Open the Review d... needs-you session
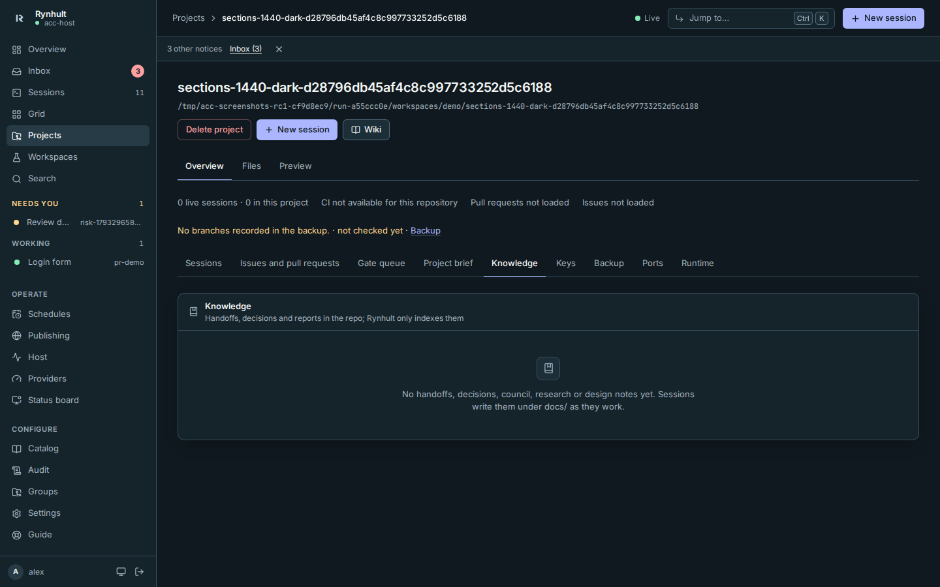 pos(78,222)
